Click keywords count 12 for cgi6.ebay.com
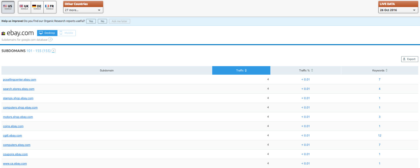Image resolution: width=420 pixels, height=168 pixels. coord(380,136)
